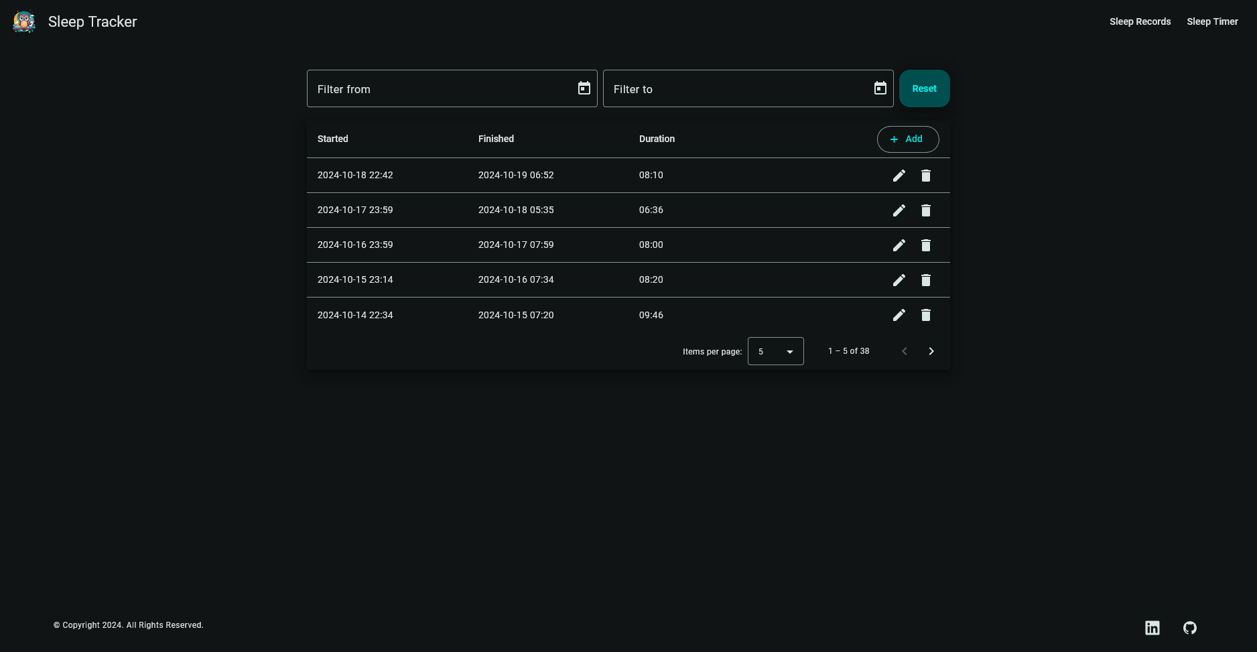This screenshot has height=652, width=1257.
Task: Delete the record started 2024-10-14 22:34
Action: (925, 315)
